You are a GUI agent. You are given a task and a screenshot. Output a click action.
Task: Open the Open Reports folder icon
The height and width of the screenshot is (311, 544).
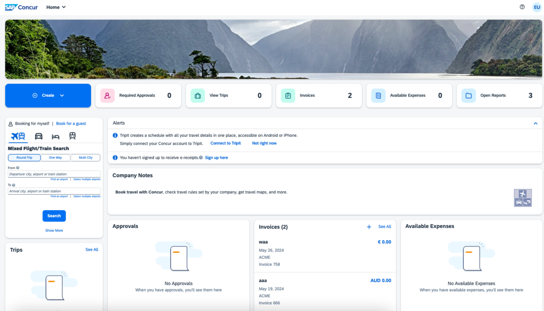[x=468, y=95]
